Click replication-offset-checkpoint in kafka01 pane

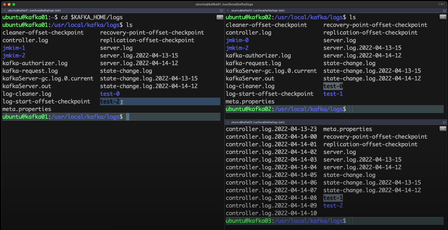[147, 40]
